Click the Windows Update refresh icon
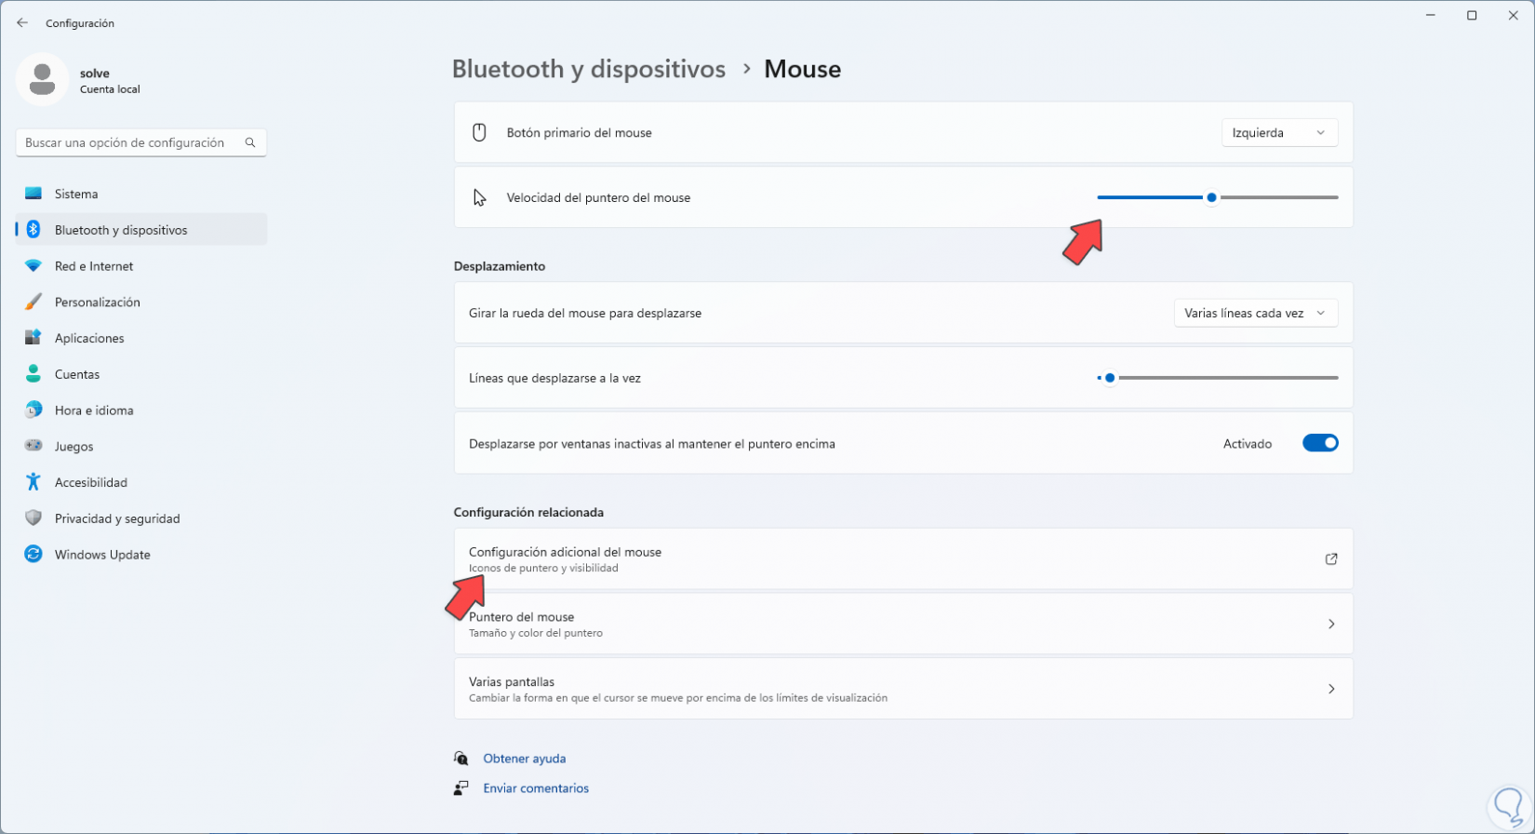The height and width of the screenshot is (834, 1535). (33, 555)
